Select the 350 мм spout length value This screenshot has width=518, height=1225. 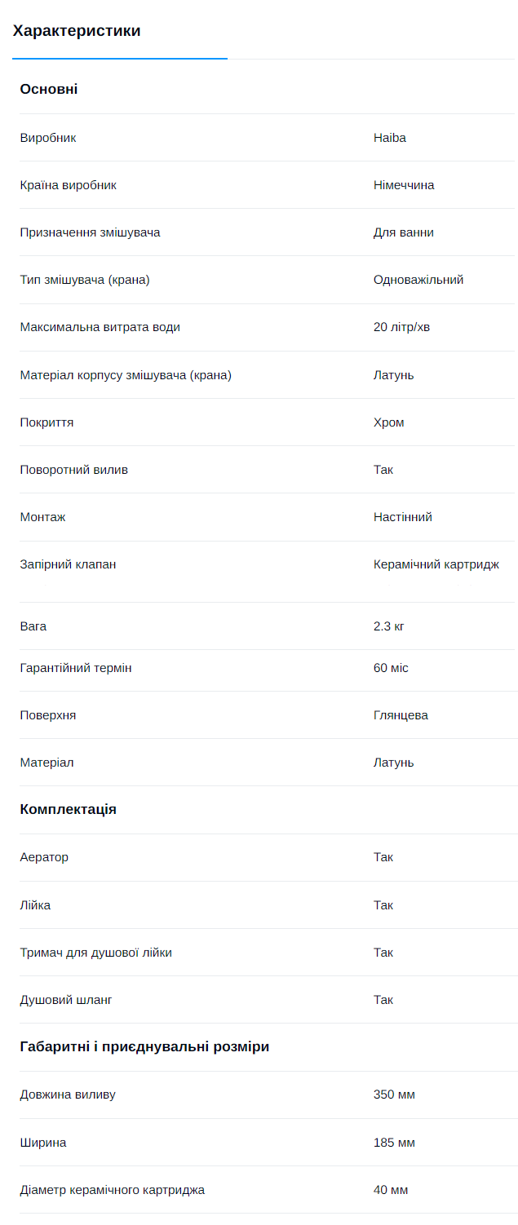click(x=395, y=1095)
